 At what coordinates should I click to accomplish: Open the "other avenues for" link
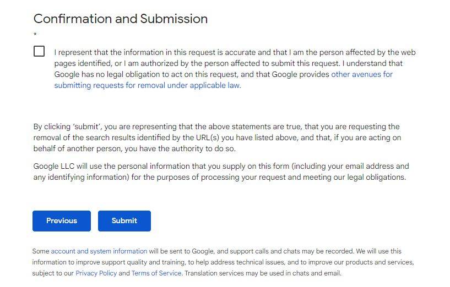361,74
